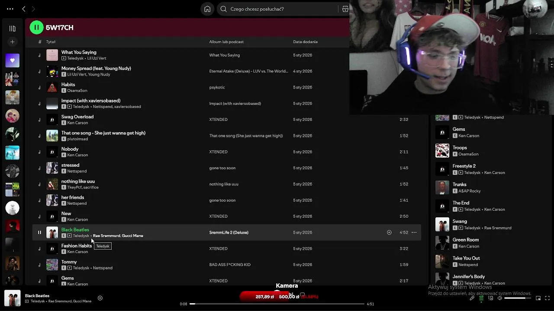Viewport: 554px width, 311px height.
Task: Sort by Data dodania column header
Action: [x=305, y=42]
